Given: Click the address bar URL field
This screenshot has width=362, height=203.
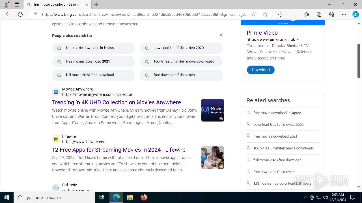Looking at the screenshot, I should tap(145, 14).
